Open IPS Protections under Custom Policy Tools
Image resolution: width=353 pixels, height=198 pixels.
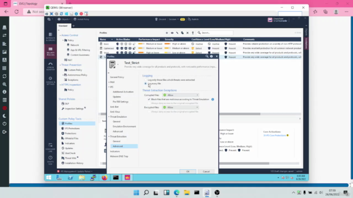pyautogui.click(x=72, y=128)
